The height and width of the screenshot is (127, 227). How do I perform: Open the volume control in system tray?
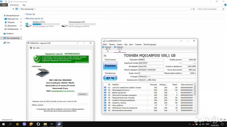coord(203,124)
